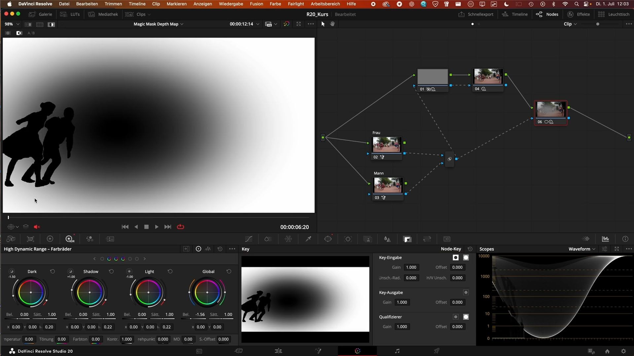Open the Curves palette icon
The height and width of the screenshot is (356, 634).
[x=249, y=239]
